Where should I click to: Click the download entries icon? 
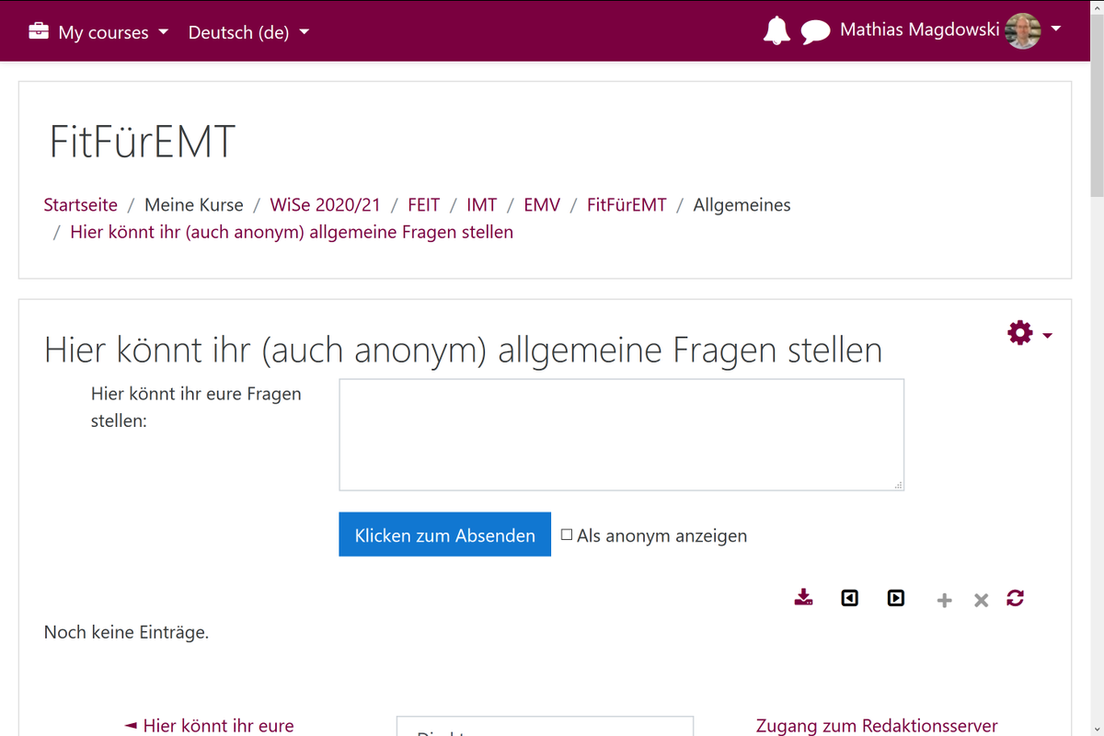coord(803,598)
